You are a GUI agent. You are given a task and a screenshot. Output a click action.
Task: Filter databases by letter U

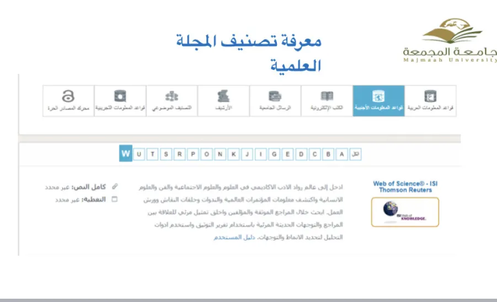(x=139, y=154)
